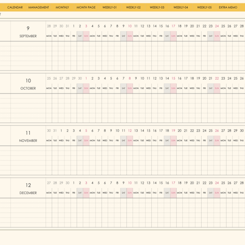Viewport: 245px width, 245px height.
Task: Click first pink SUN cell in October row
Action: (86, 88)
